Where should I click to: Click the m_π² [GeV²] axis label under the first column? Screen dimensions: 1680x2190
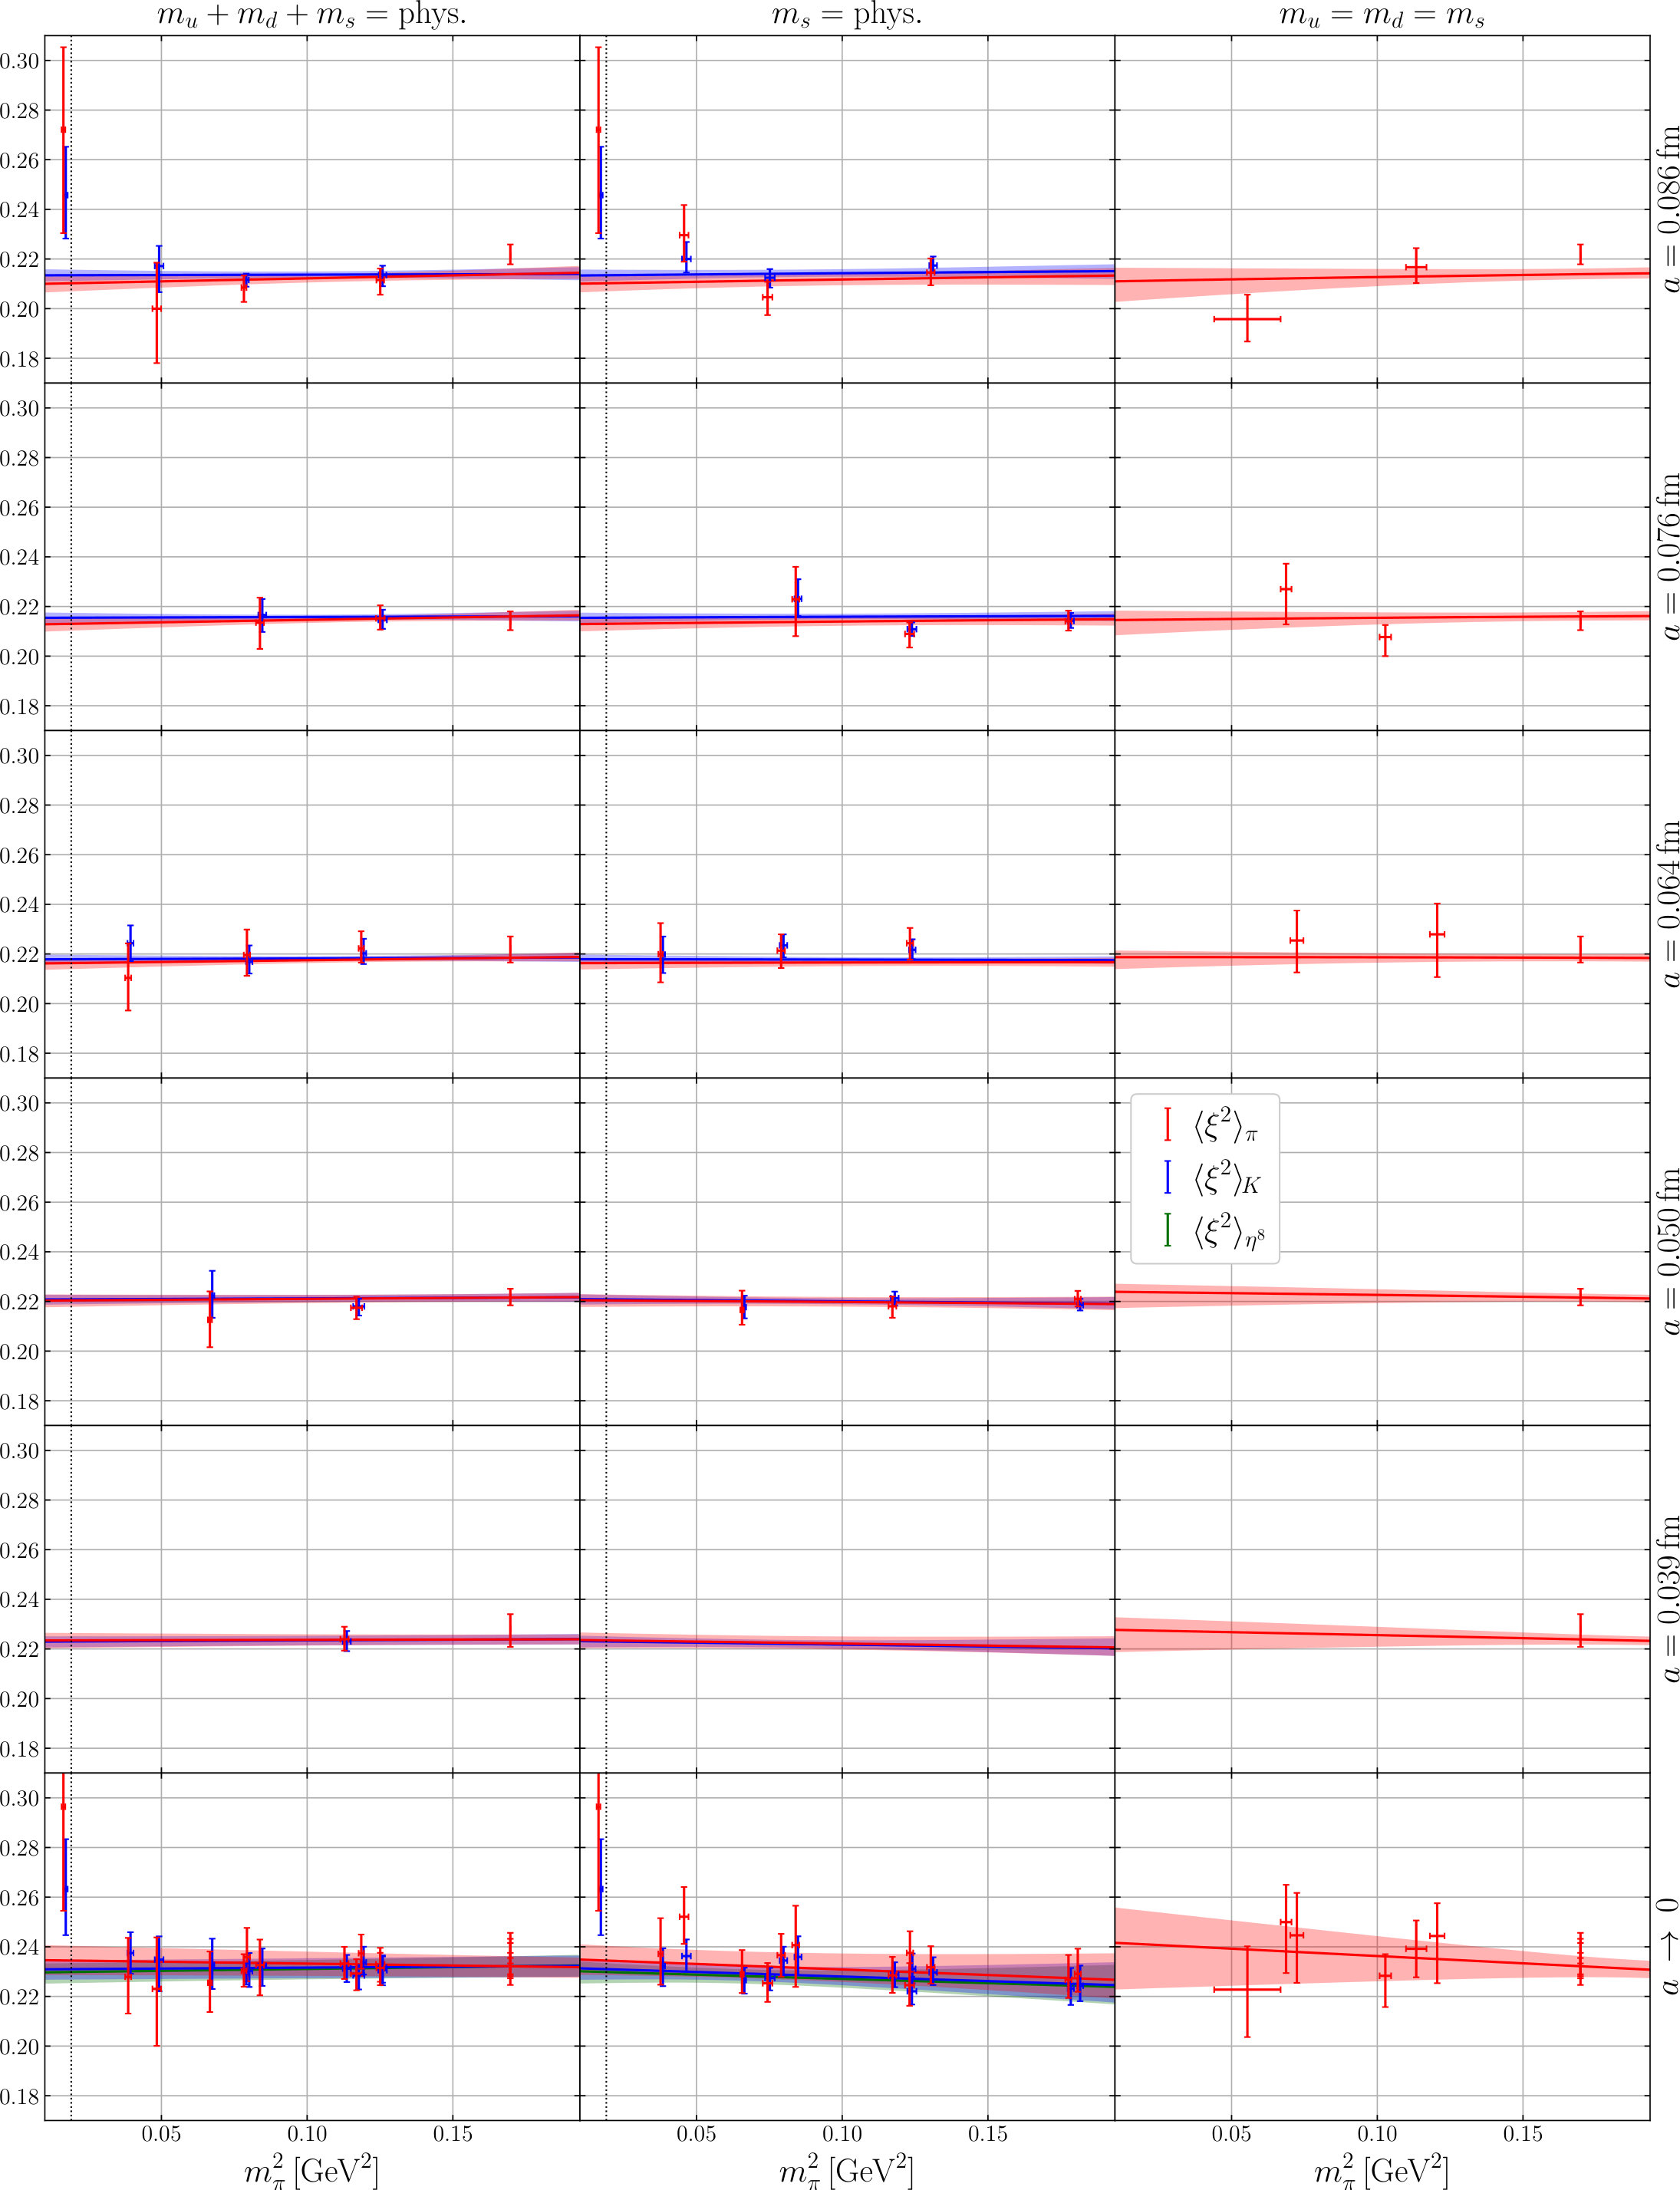coord(311,2170)
